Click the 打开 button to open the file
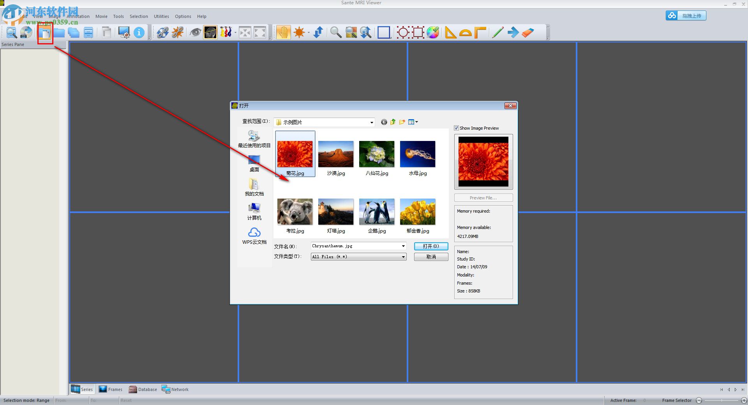This screenshot has width=748, height=405. [x=431, y=246]
